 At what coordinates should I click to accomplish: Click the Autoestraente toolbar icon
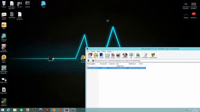click(153, 56)
